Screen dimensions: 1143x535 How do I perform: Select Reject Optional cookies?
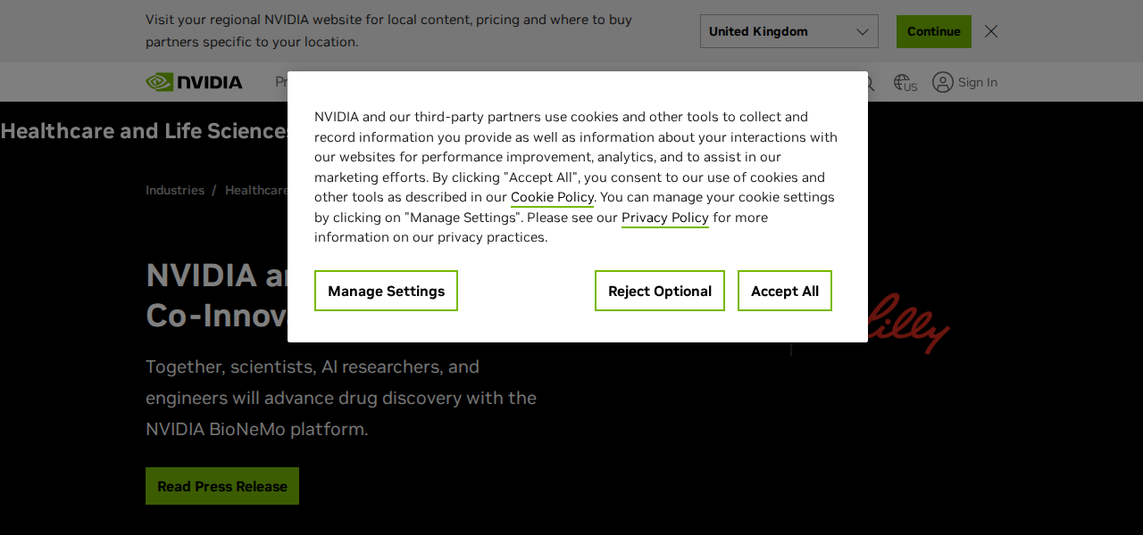(659, 291)
